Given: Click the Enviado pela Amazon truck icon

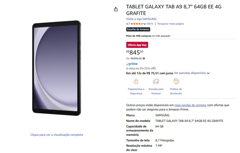Looking at the screenshot, I should click(x=156, y=81).
